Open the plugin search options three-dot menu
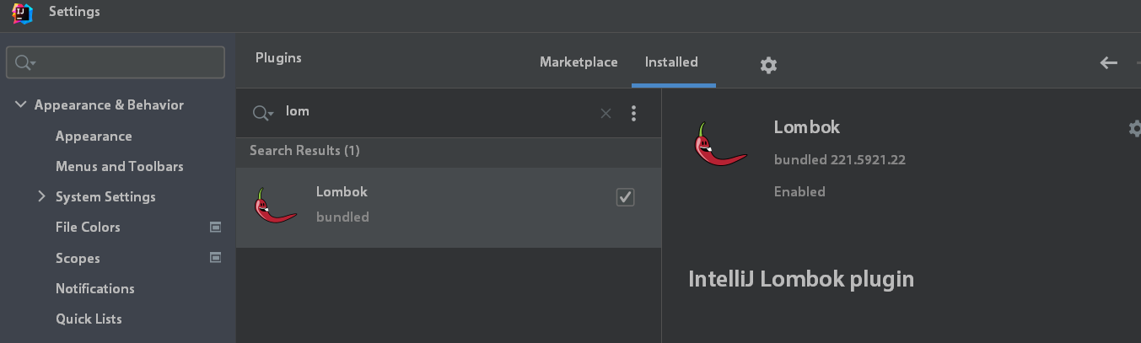This screenshot has width=1141, height=343. 633,113
